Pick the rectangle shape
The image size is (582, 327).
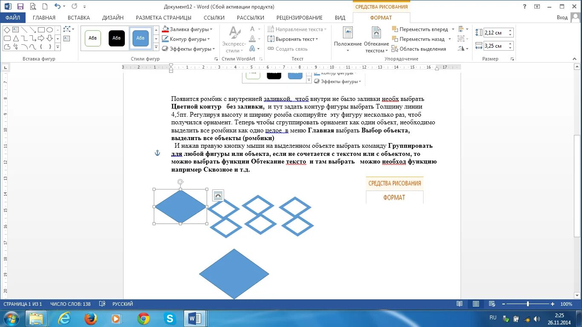(41, 30)
